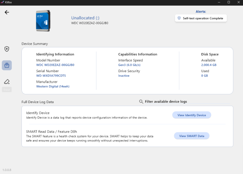Click the Alerts: heading
The height and width of the screenshot is (174, 243).
pos(201,11)
